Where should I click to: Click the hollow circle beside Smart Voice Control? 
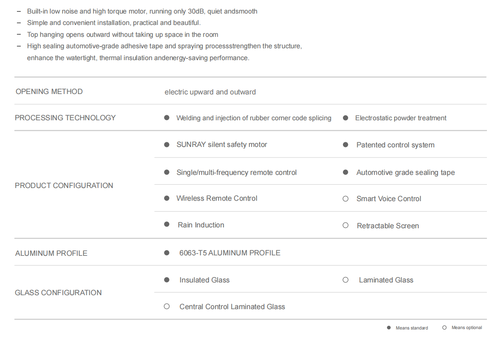point(345,199)
